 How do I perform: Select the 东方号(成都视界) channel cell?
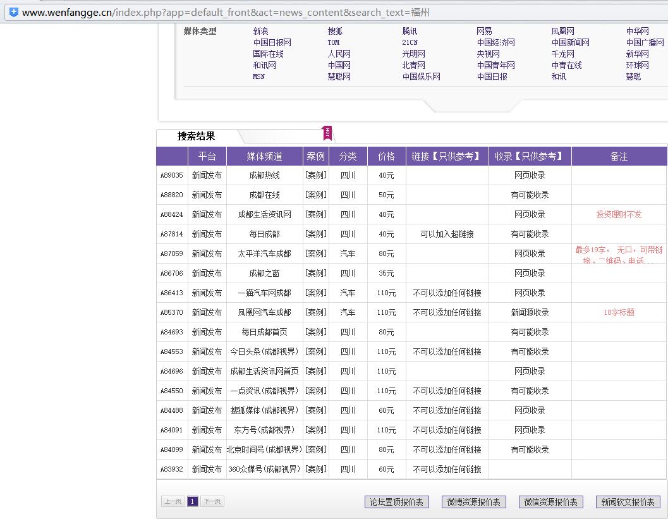[265, 430]
